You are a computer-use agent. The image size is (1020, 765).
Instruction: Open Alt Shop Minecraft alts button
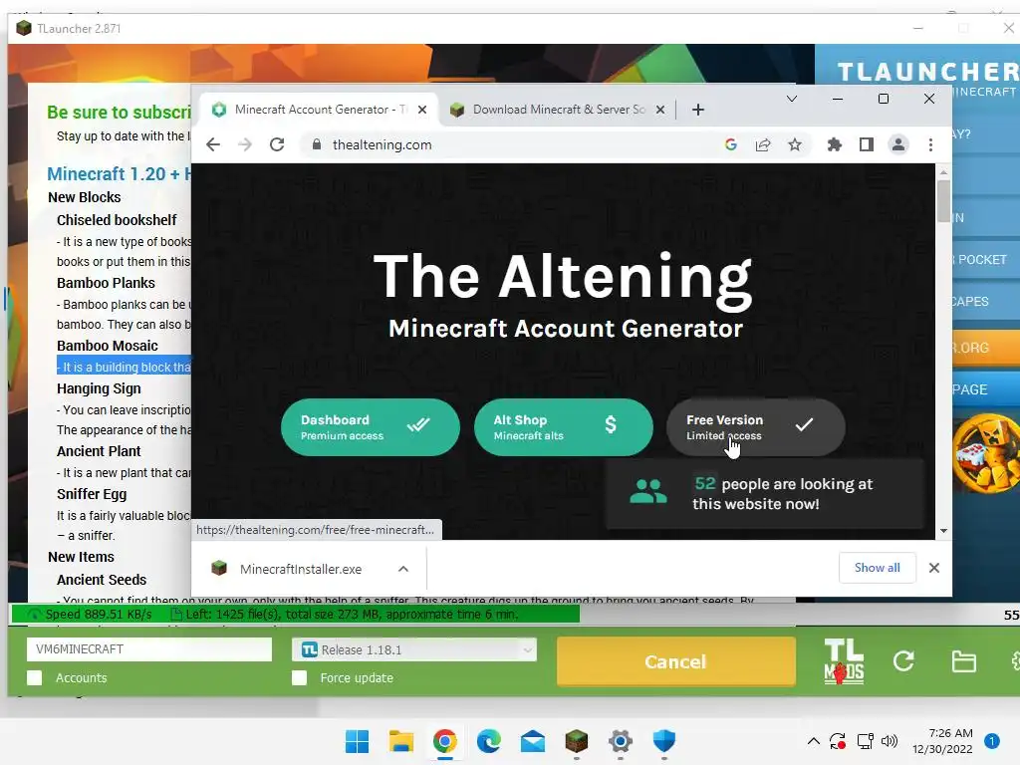(564, 426)
